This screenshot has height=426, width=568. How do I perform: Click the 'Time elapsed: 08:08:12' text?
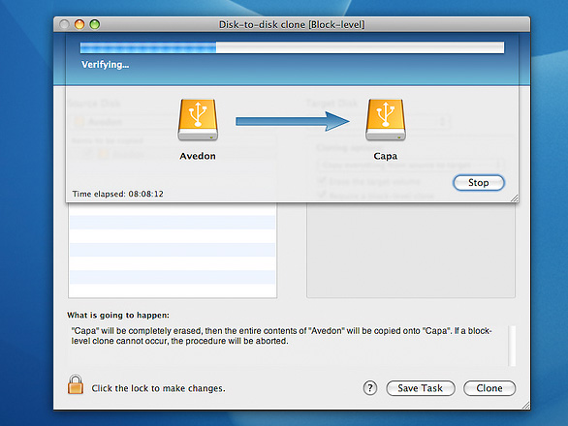tap(117, 194)
